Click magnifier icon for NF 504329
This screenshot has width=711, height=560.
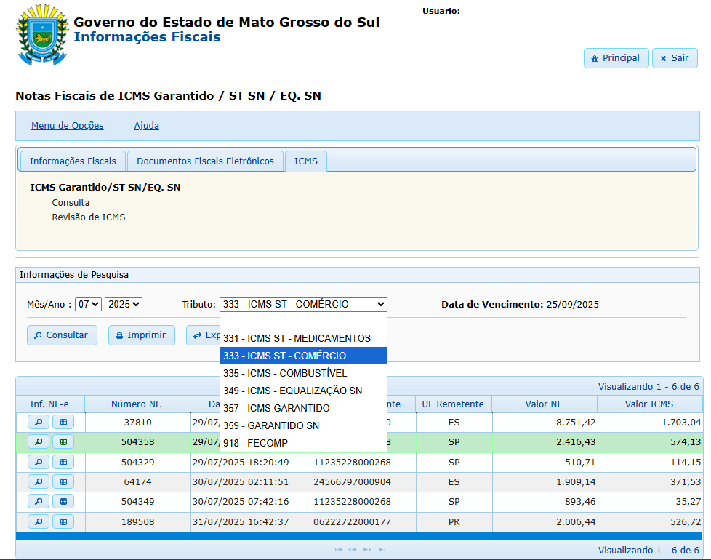coord(38,462)
